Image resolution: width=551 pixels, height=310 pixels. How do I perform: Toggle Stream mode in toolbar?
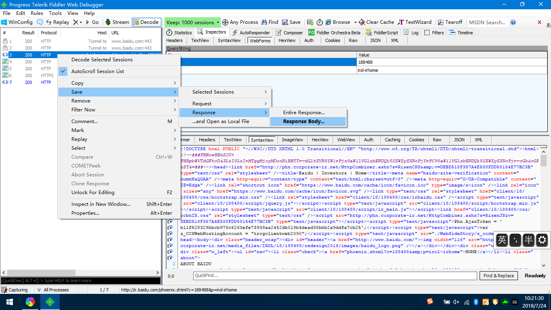(117, 22)
